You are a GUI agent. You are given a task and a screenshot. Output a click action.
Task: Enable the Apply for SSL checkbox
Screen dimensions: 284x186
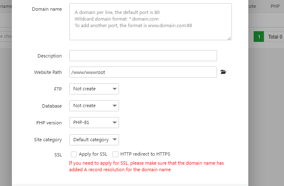[x=74, y=154]
